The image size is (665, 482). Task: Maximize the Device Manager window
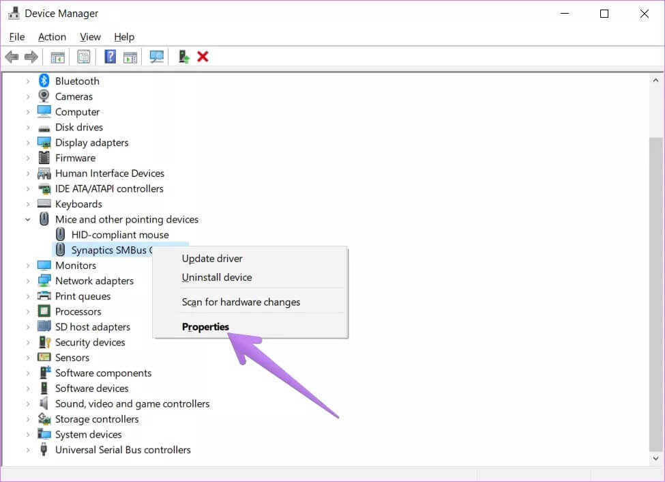[x=604, y=14]
